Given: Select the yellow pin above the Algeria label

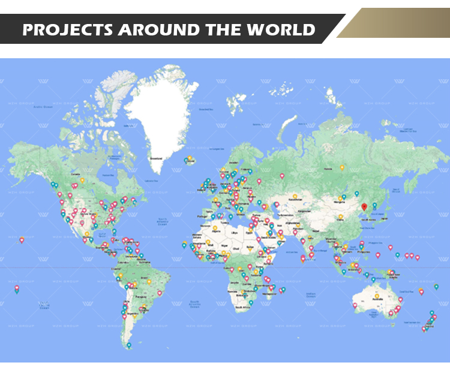Looking at the screenshot, I should tap(215, 228).
